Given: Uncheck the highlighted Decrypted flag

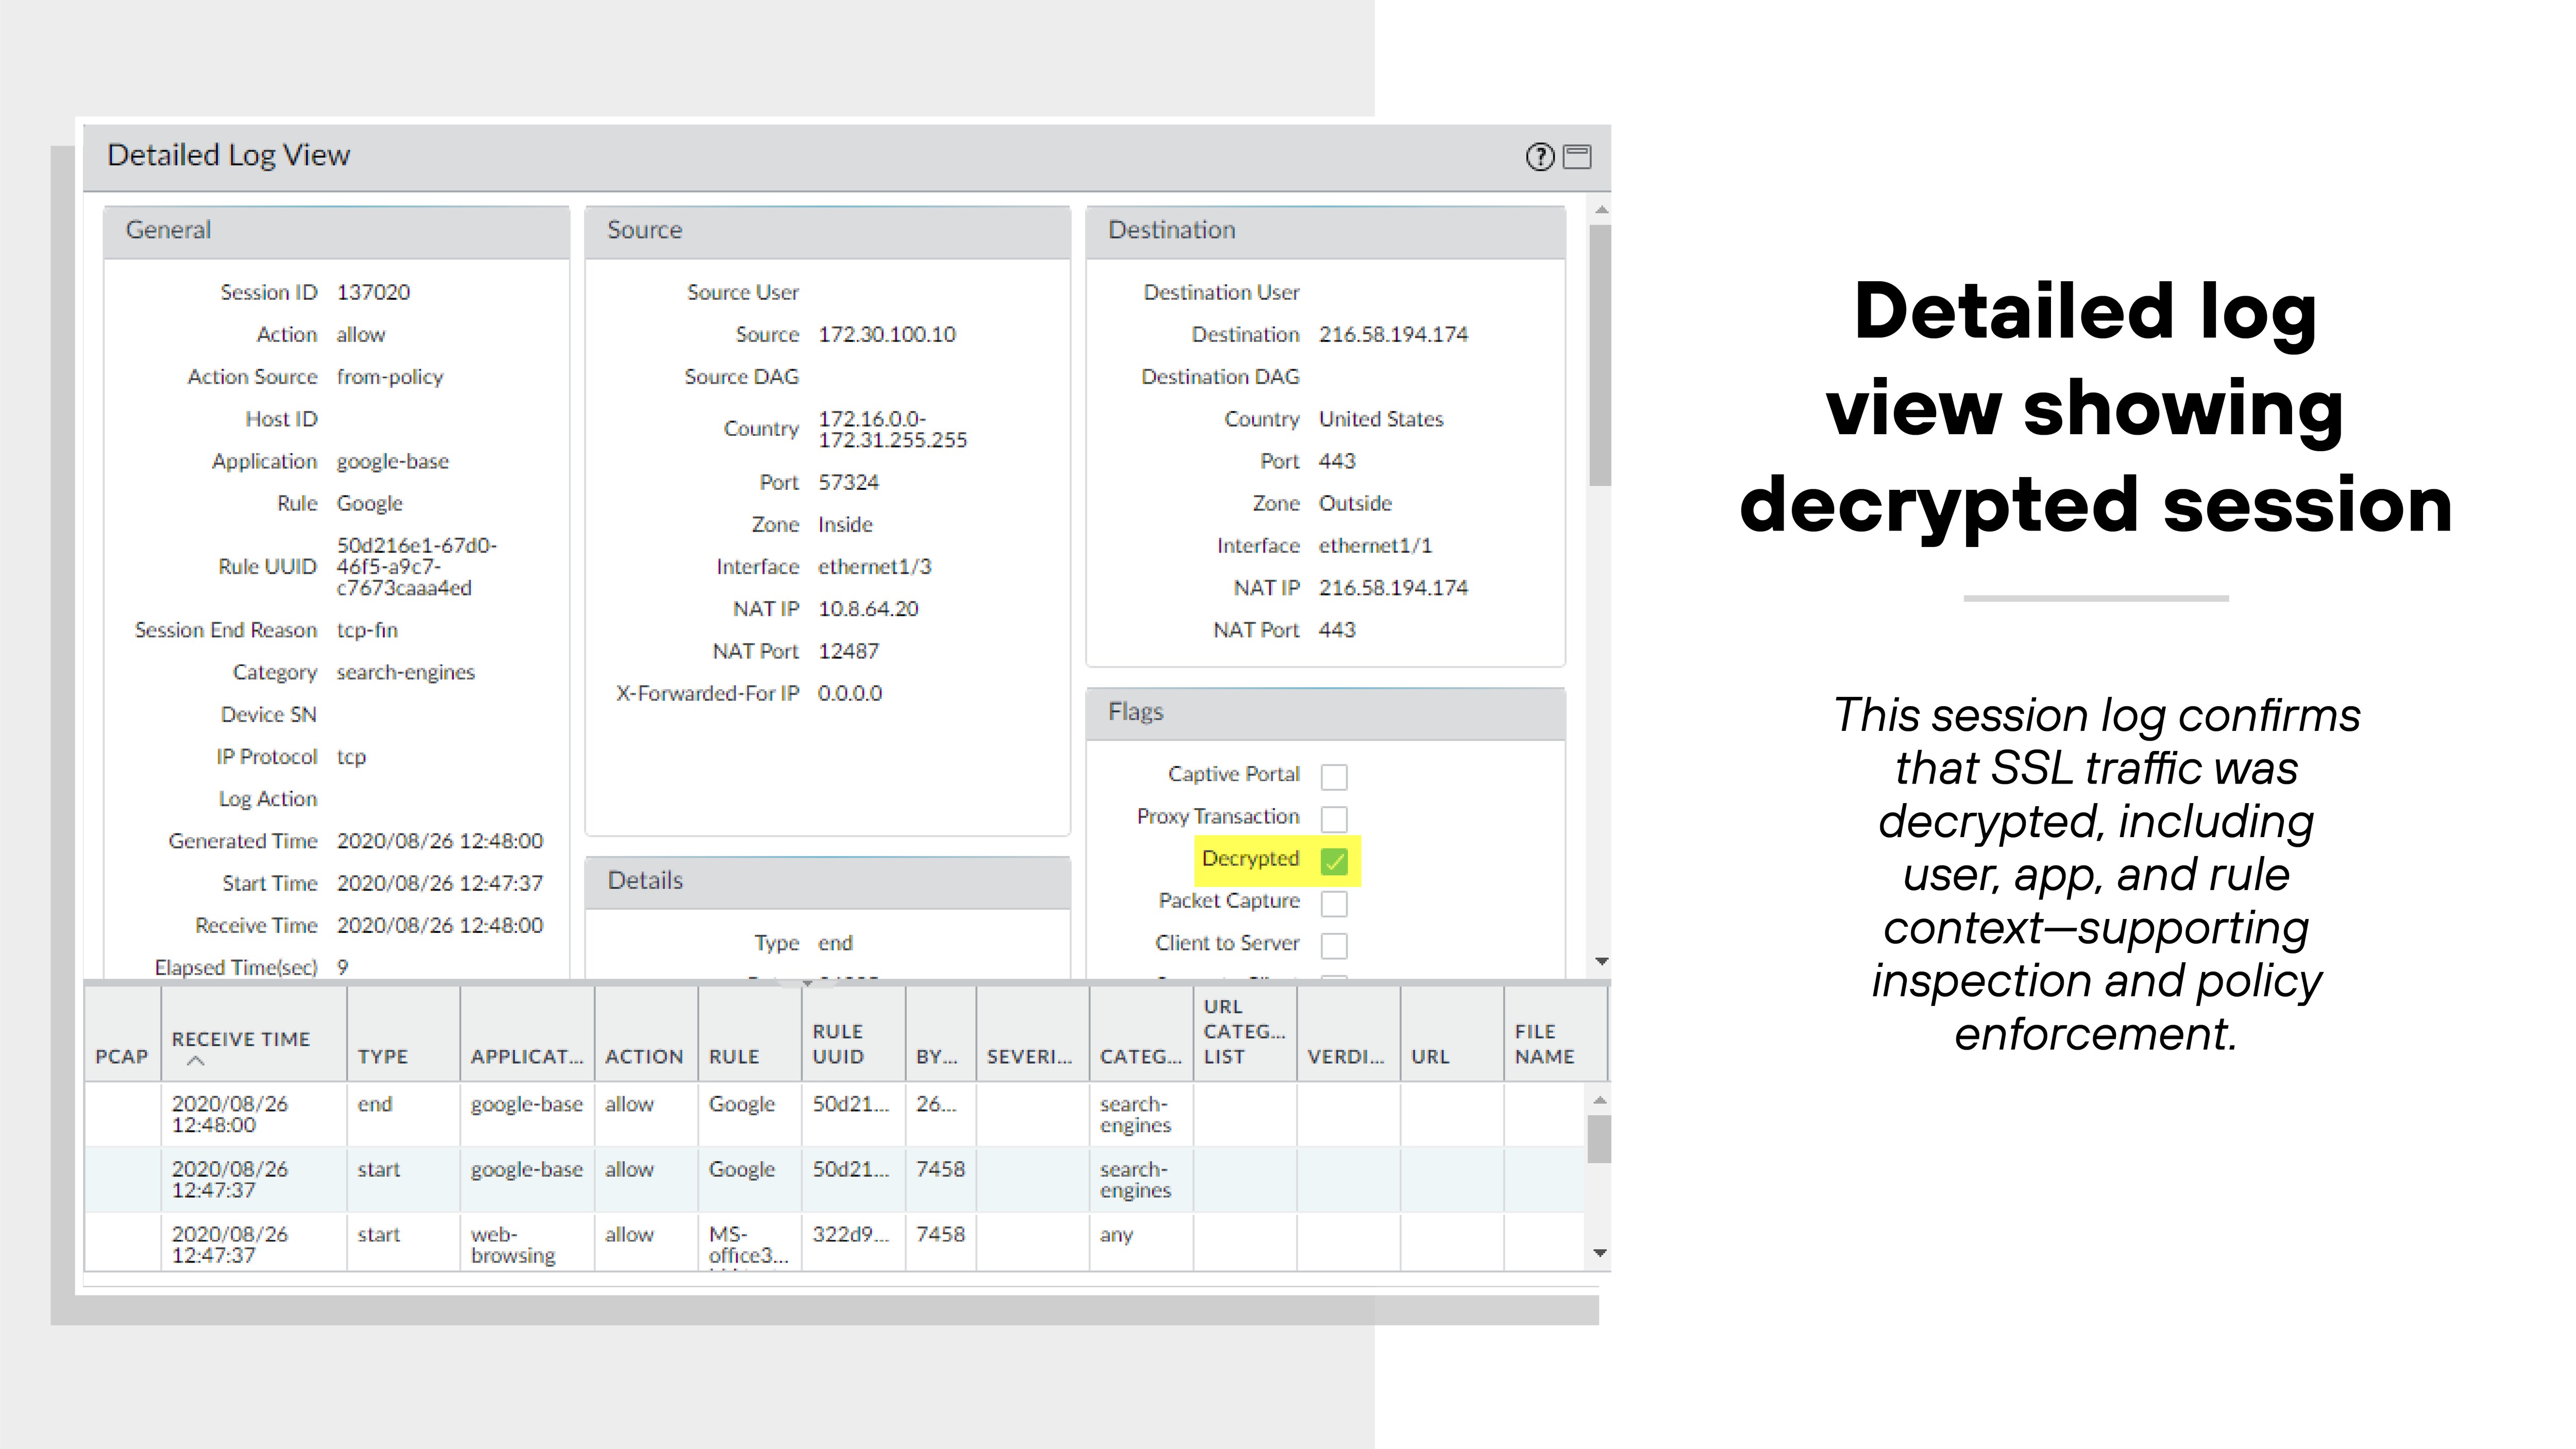Looking at the screenshot, I should point(1334,862).
